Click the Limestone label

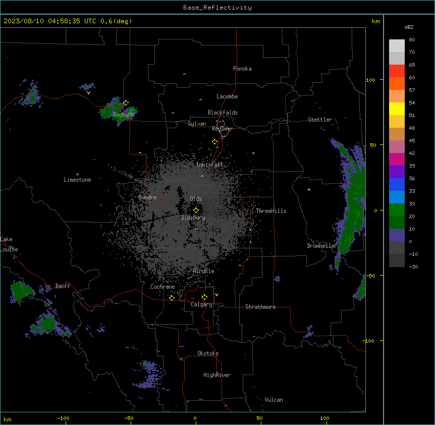click(77, 180)
